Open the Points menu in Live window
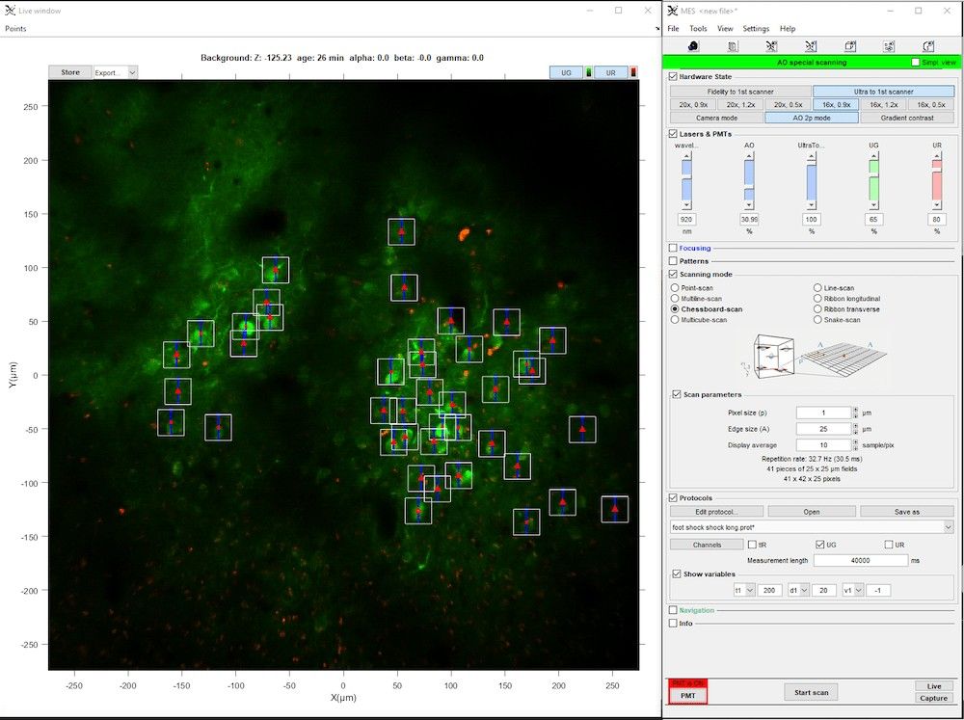964x720 pixels. (16, 29)
